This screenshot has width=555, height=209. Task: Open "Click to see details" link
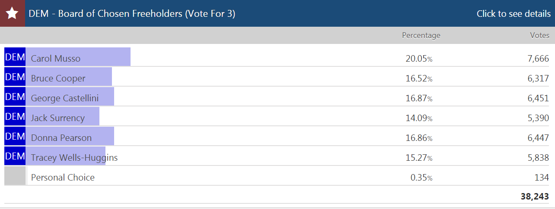pyautogui.click(x=513, y=14)
